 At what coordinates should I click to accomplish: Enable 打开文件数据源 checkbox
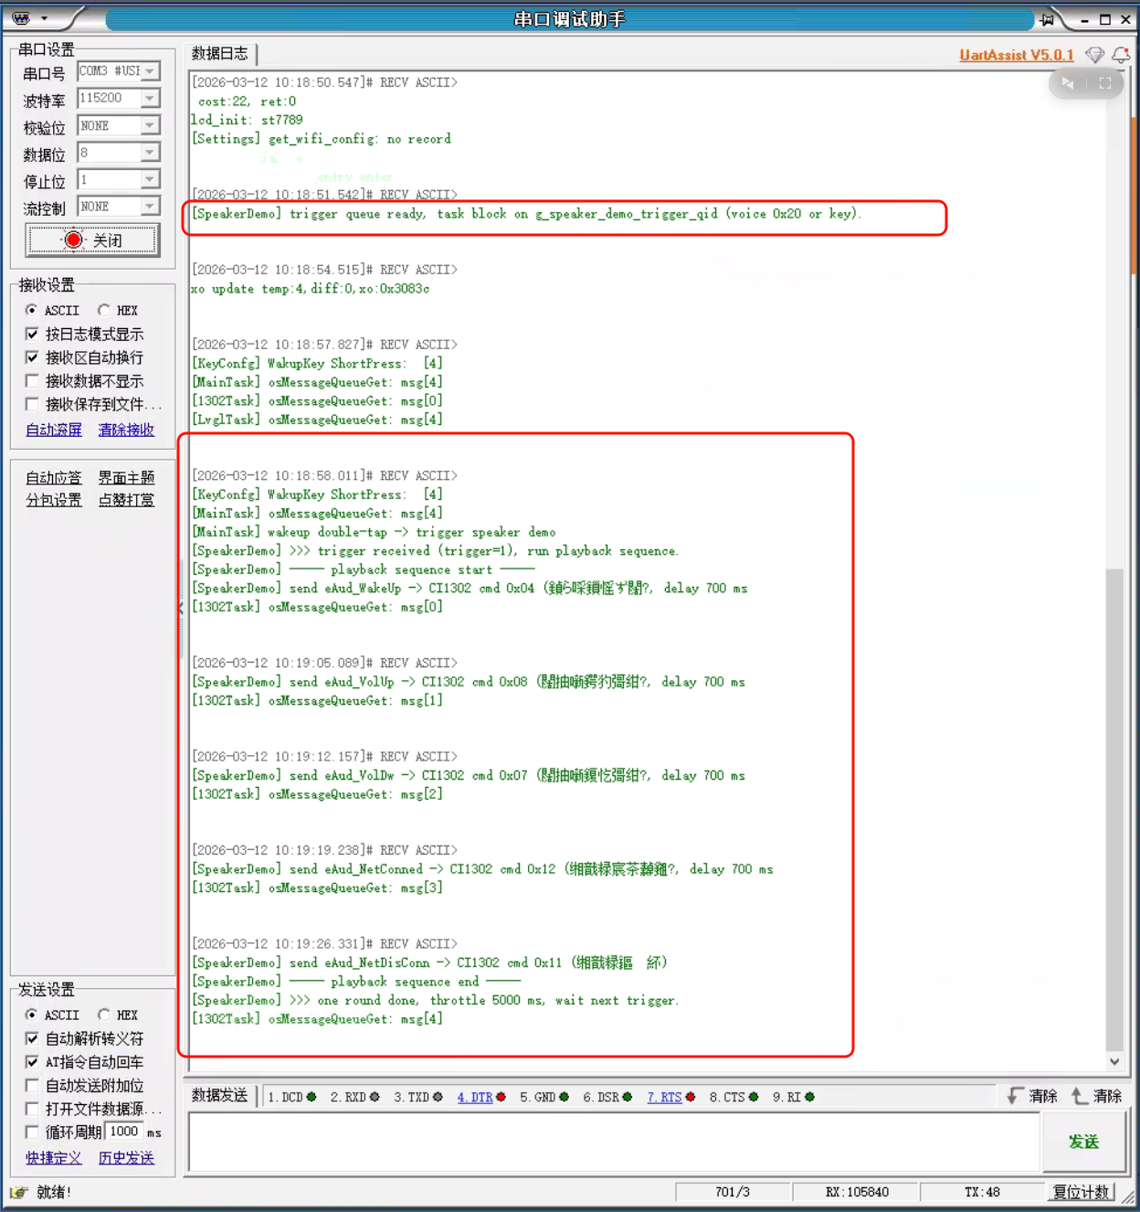click(x=32, y=1110)
